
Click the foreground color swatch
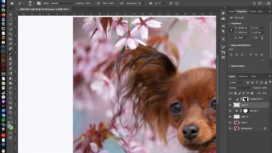[9, 126]
